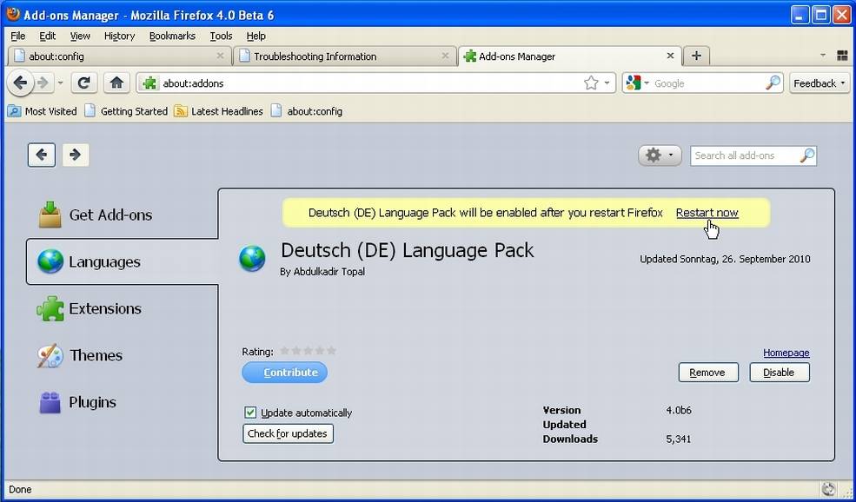856x502 pixels.
Task: Click the Search all add-ons field
Action: 743,155
